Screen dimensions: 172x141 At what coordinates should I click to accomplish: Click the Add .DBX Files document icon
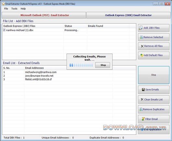(x=141, y=28)
